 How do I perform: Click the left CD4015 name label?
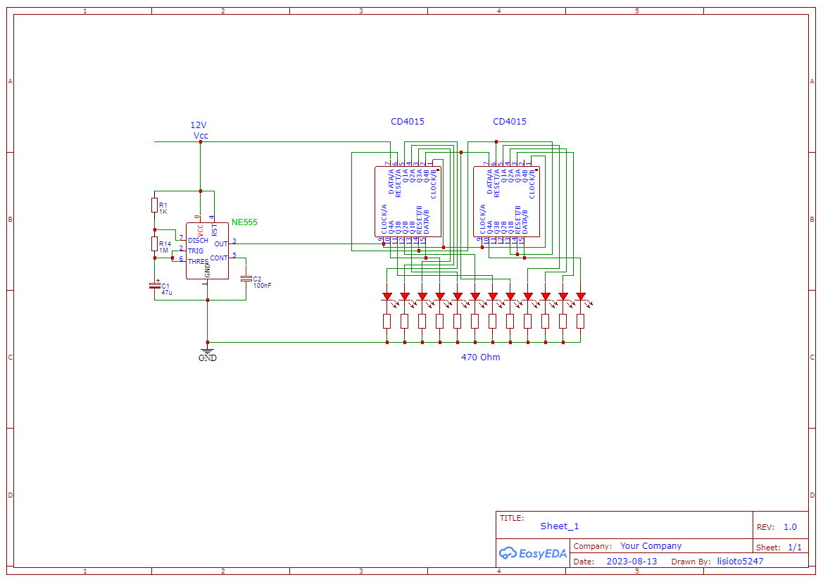pyautogui.click(x=408, y=122)
